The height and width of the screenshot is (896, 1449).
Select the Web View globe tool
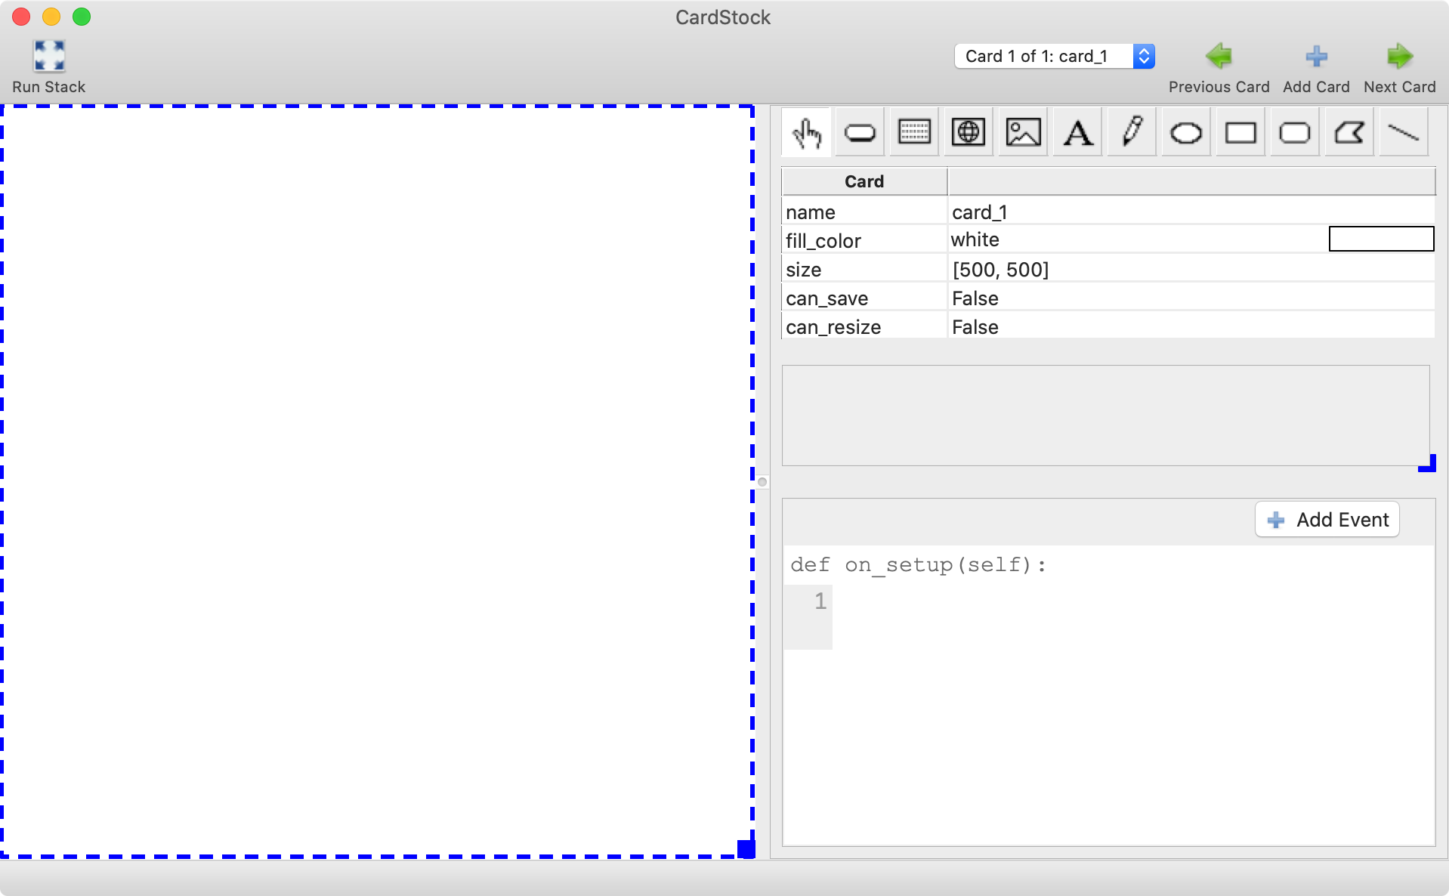pyautogui.click(x=969, y=133)
